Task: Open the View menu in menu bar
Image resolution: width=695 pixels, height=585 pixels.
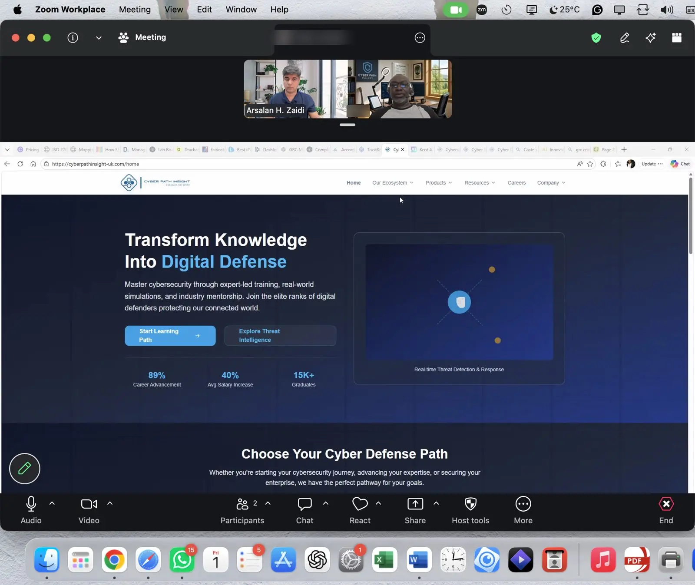Action: point(174,10)
